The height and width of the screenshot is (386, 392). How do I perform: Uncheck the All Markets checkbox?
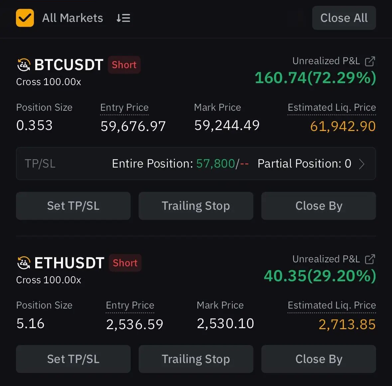(x=25, y=18)
